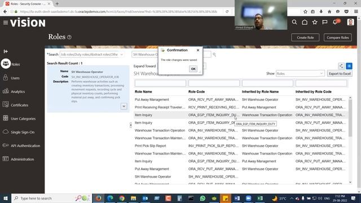361x203 pixels.
Task: Open Word from the taskbar
Action: [x=237, y=198]
